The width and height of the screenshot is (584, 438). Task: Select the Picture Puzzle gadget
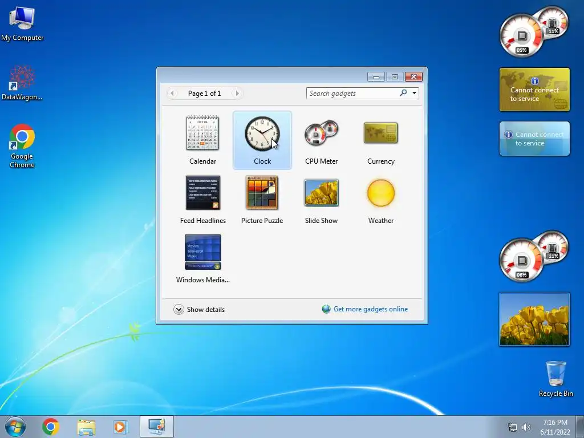point(262,200)
